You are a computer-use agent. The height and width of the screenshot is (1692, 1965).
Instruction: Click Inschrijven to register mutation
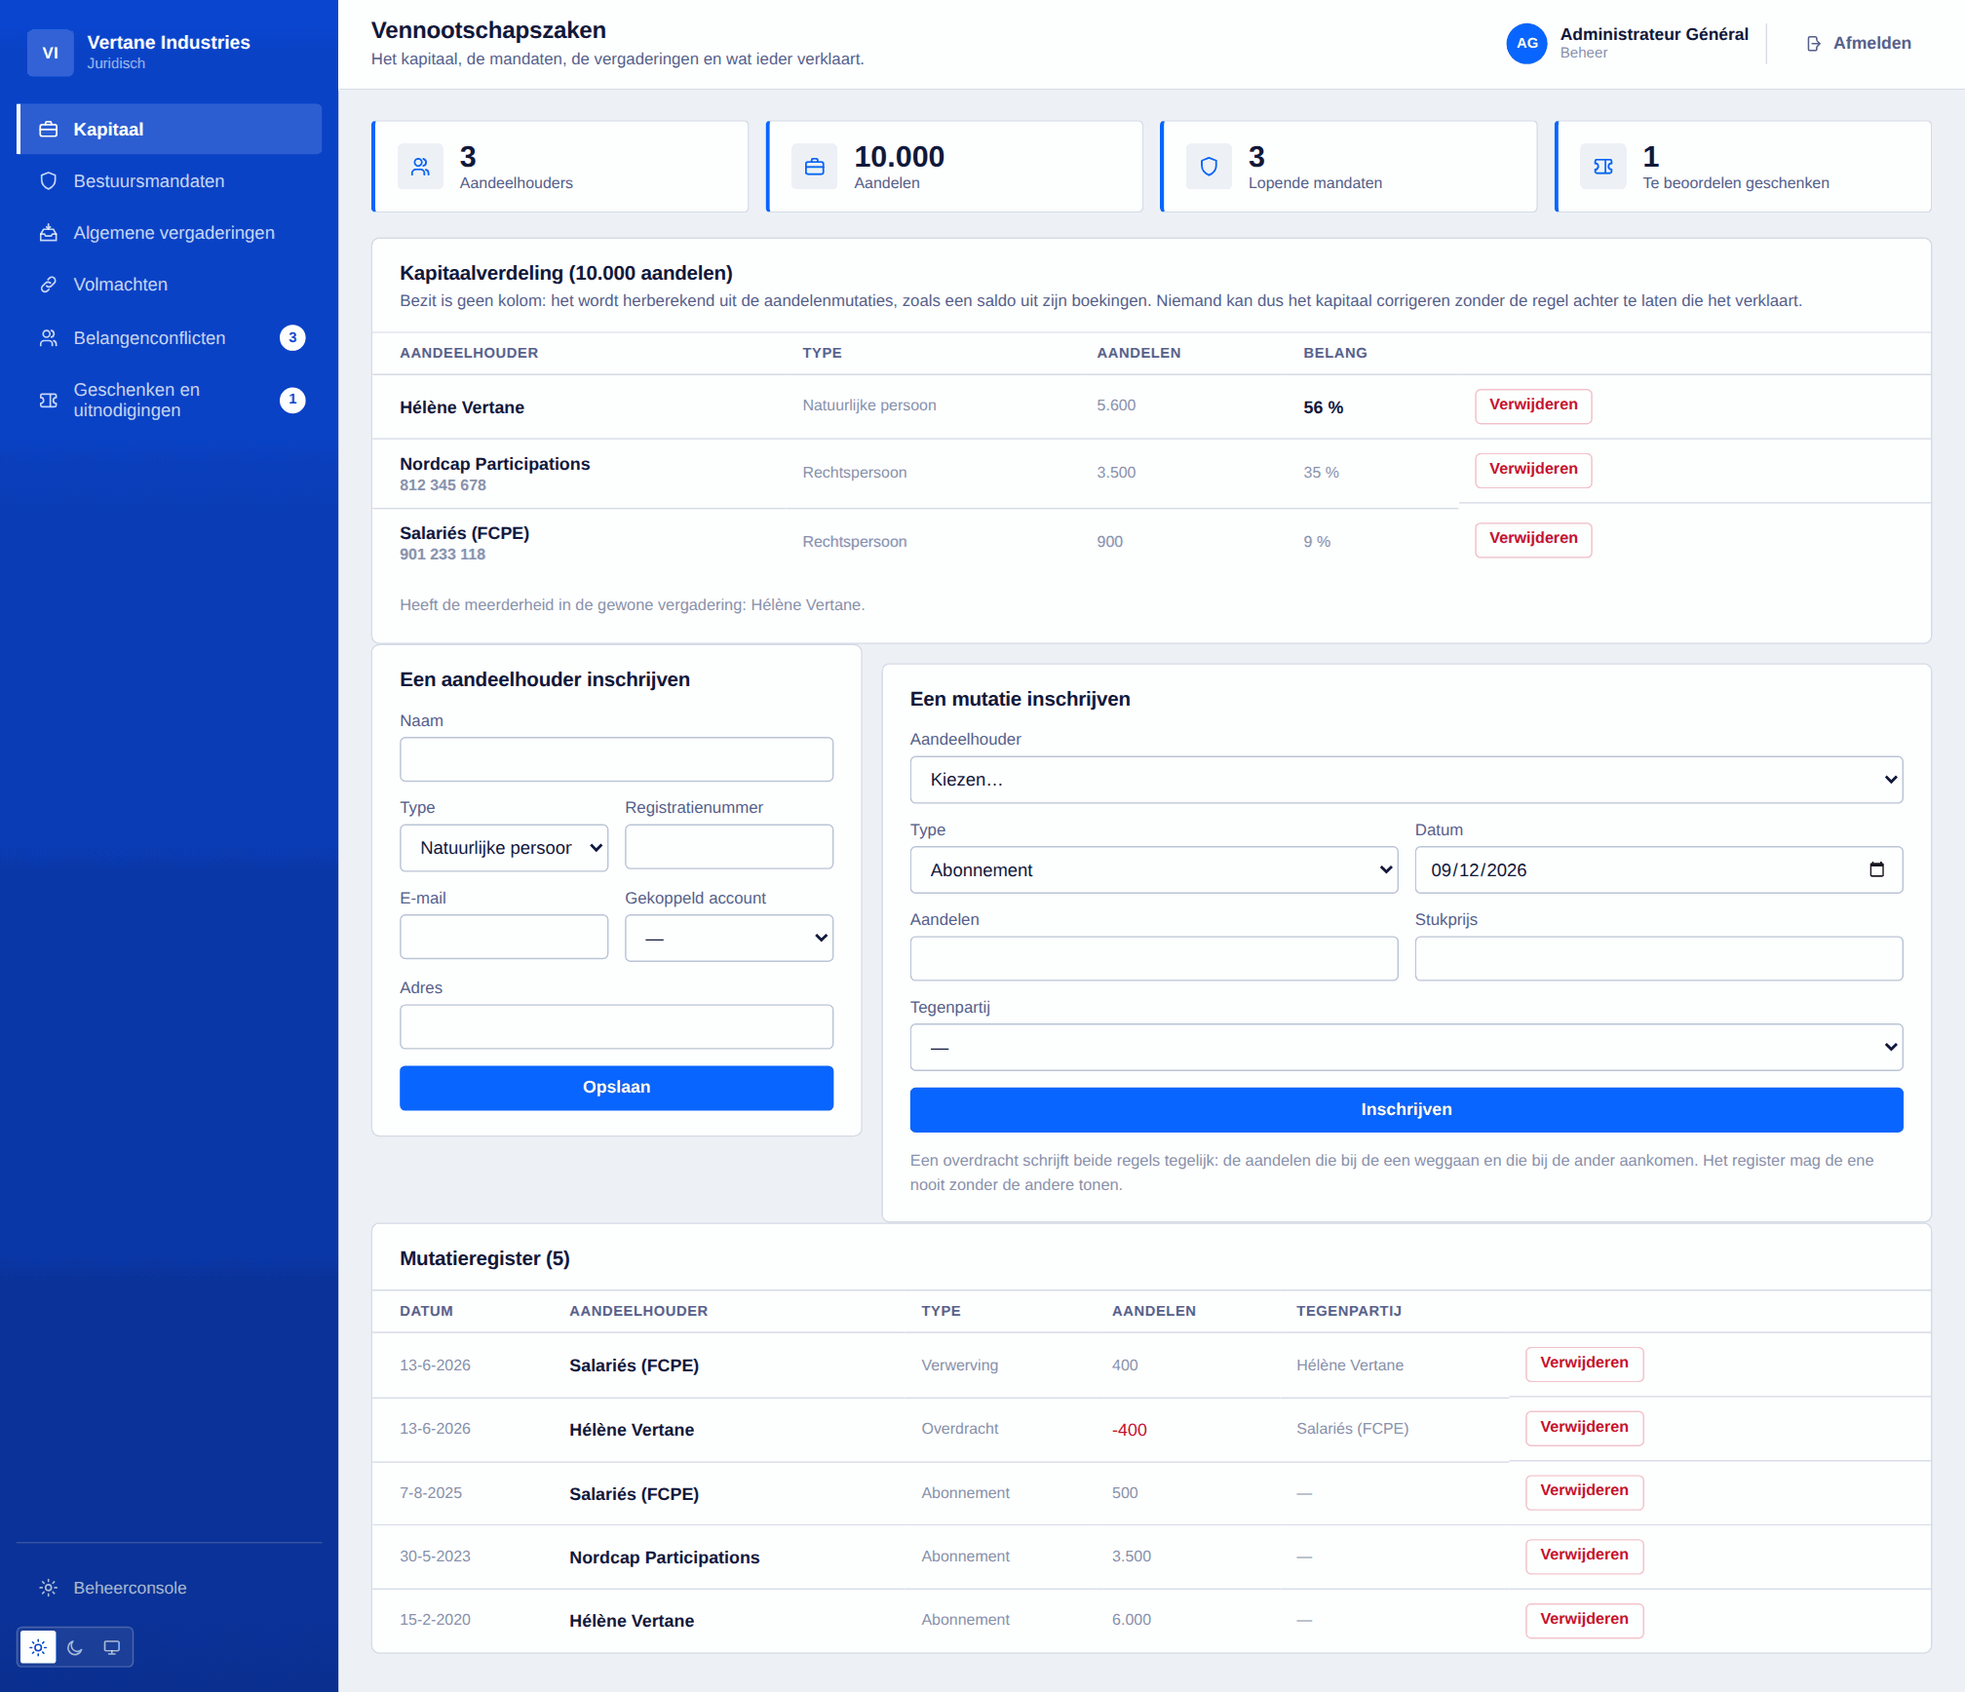coord(1406,1110)
